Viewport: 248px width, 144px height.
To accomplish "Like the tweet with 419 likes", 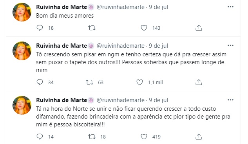I will tap(144, 137).
